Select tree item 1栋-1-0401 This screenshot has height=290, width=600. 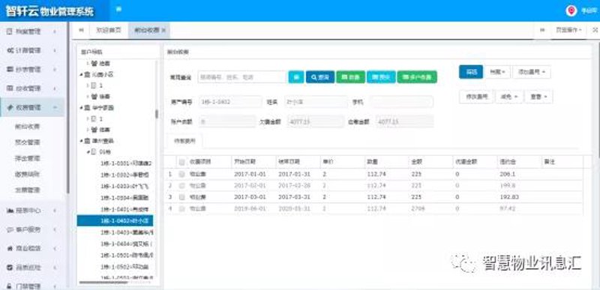(124, 209)
